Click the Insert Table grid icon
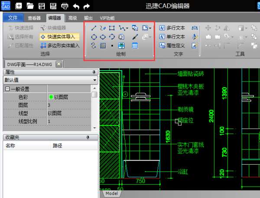This screenshot has width=260, height=198. 135,46
